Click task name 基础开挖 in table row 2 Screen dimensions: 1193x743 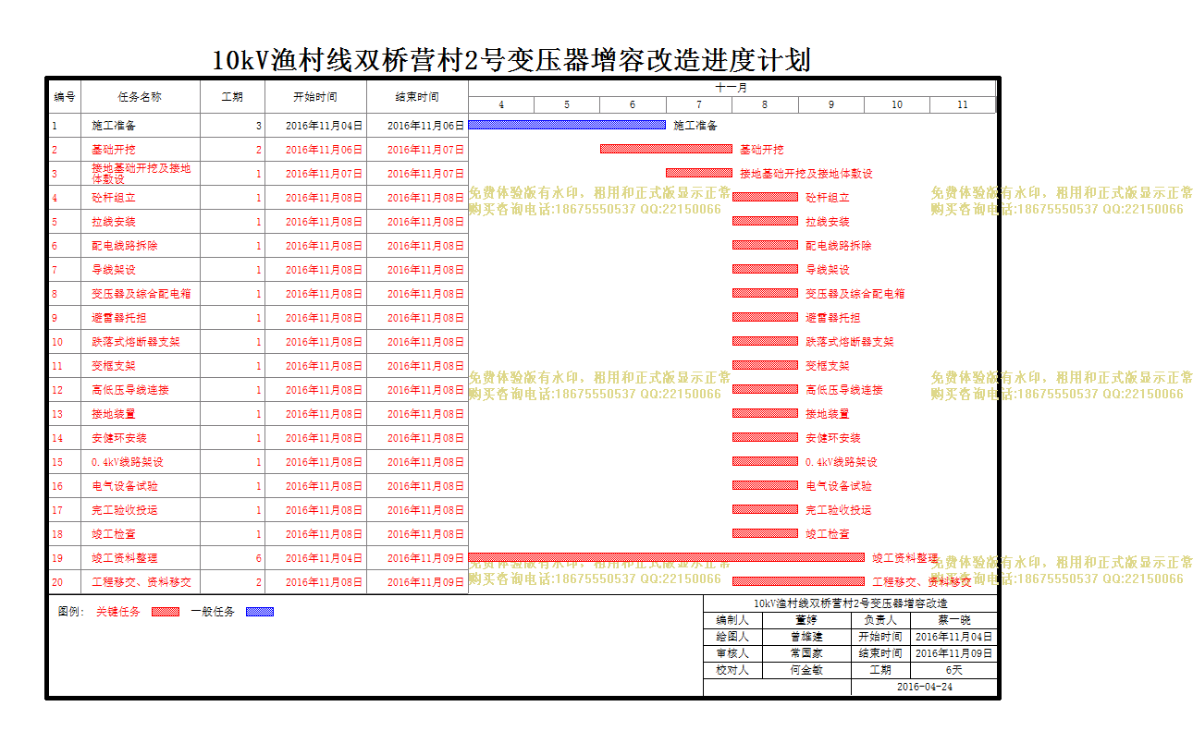click(114, 150)
